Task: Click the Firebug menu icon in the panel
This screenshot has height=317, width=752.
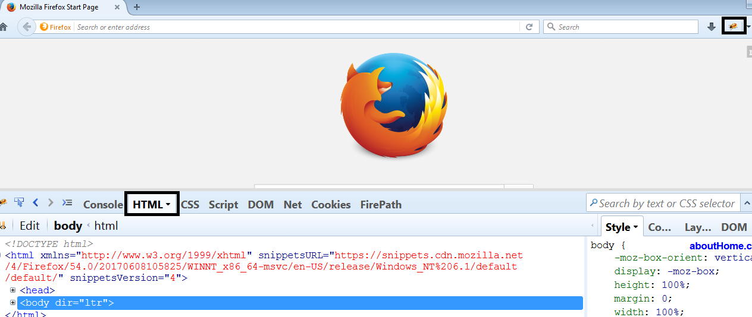Action: click(2, 203)
